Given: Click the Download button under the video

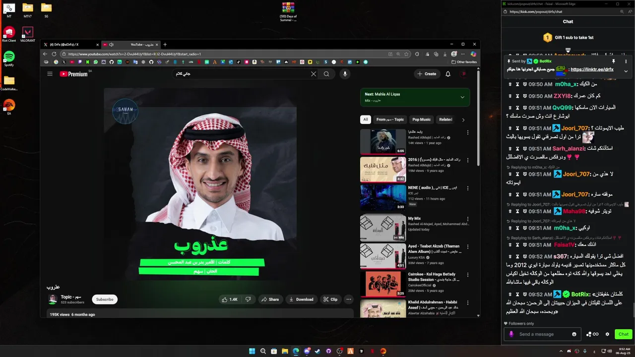Looking at the screenshot, I should click(301, 299).
